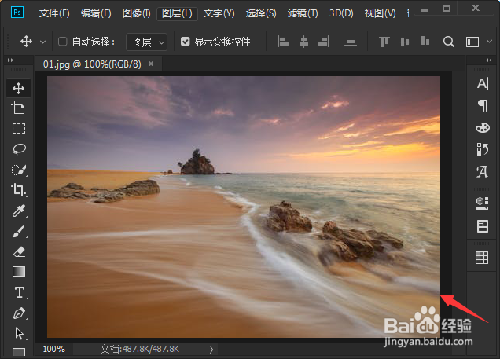Open the Properties panel icon
This screenshot has width=500, height=359.
[483, 226]
